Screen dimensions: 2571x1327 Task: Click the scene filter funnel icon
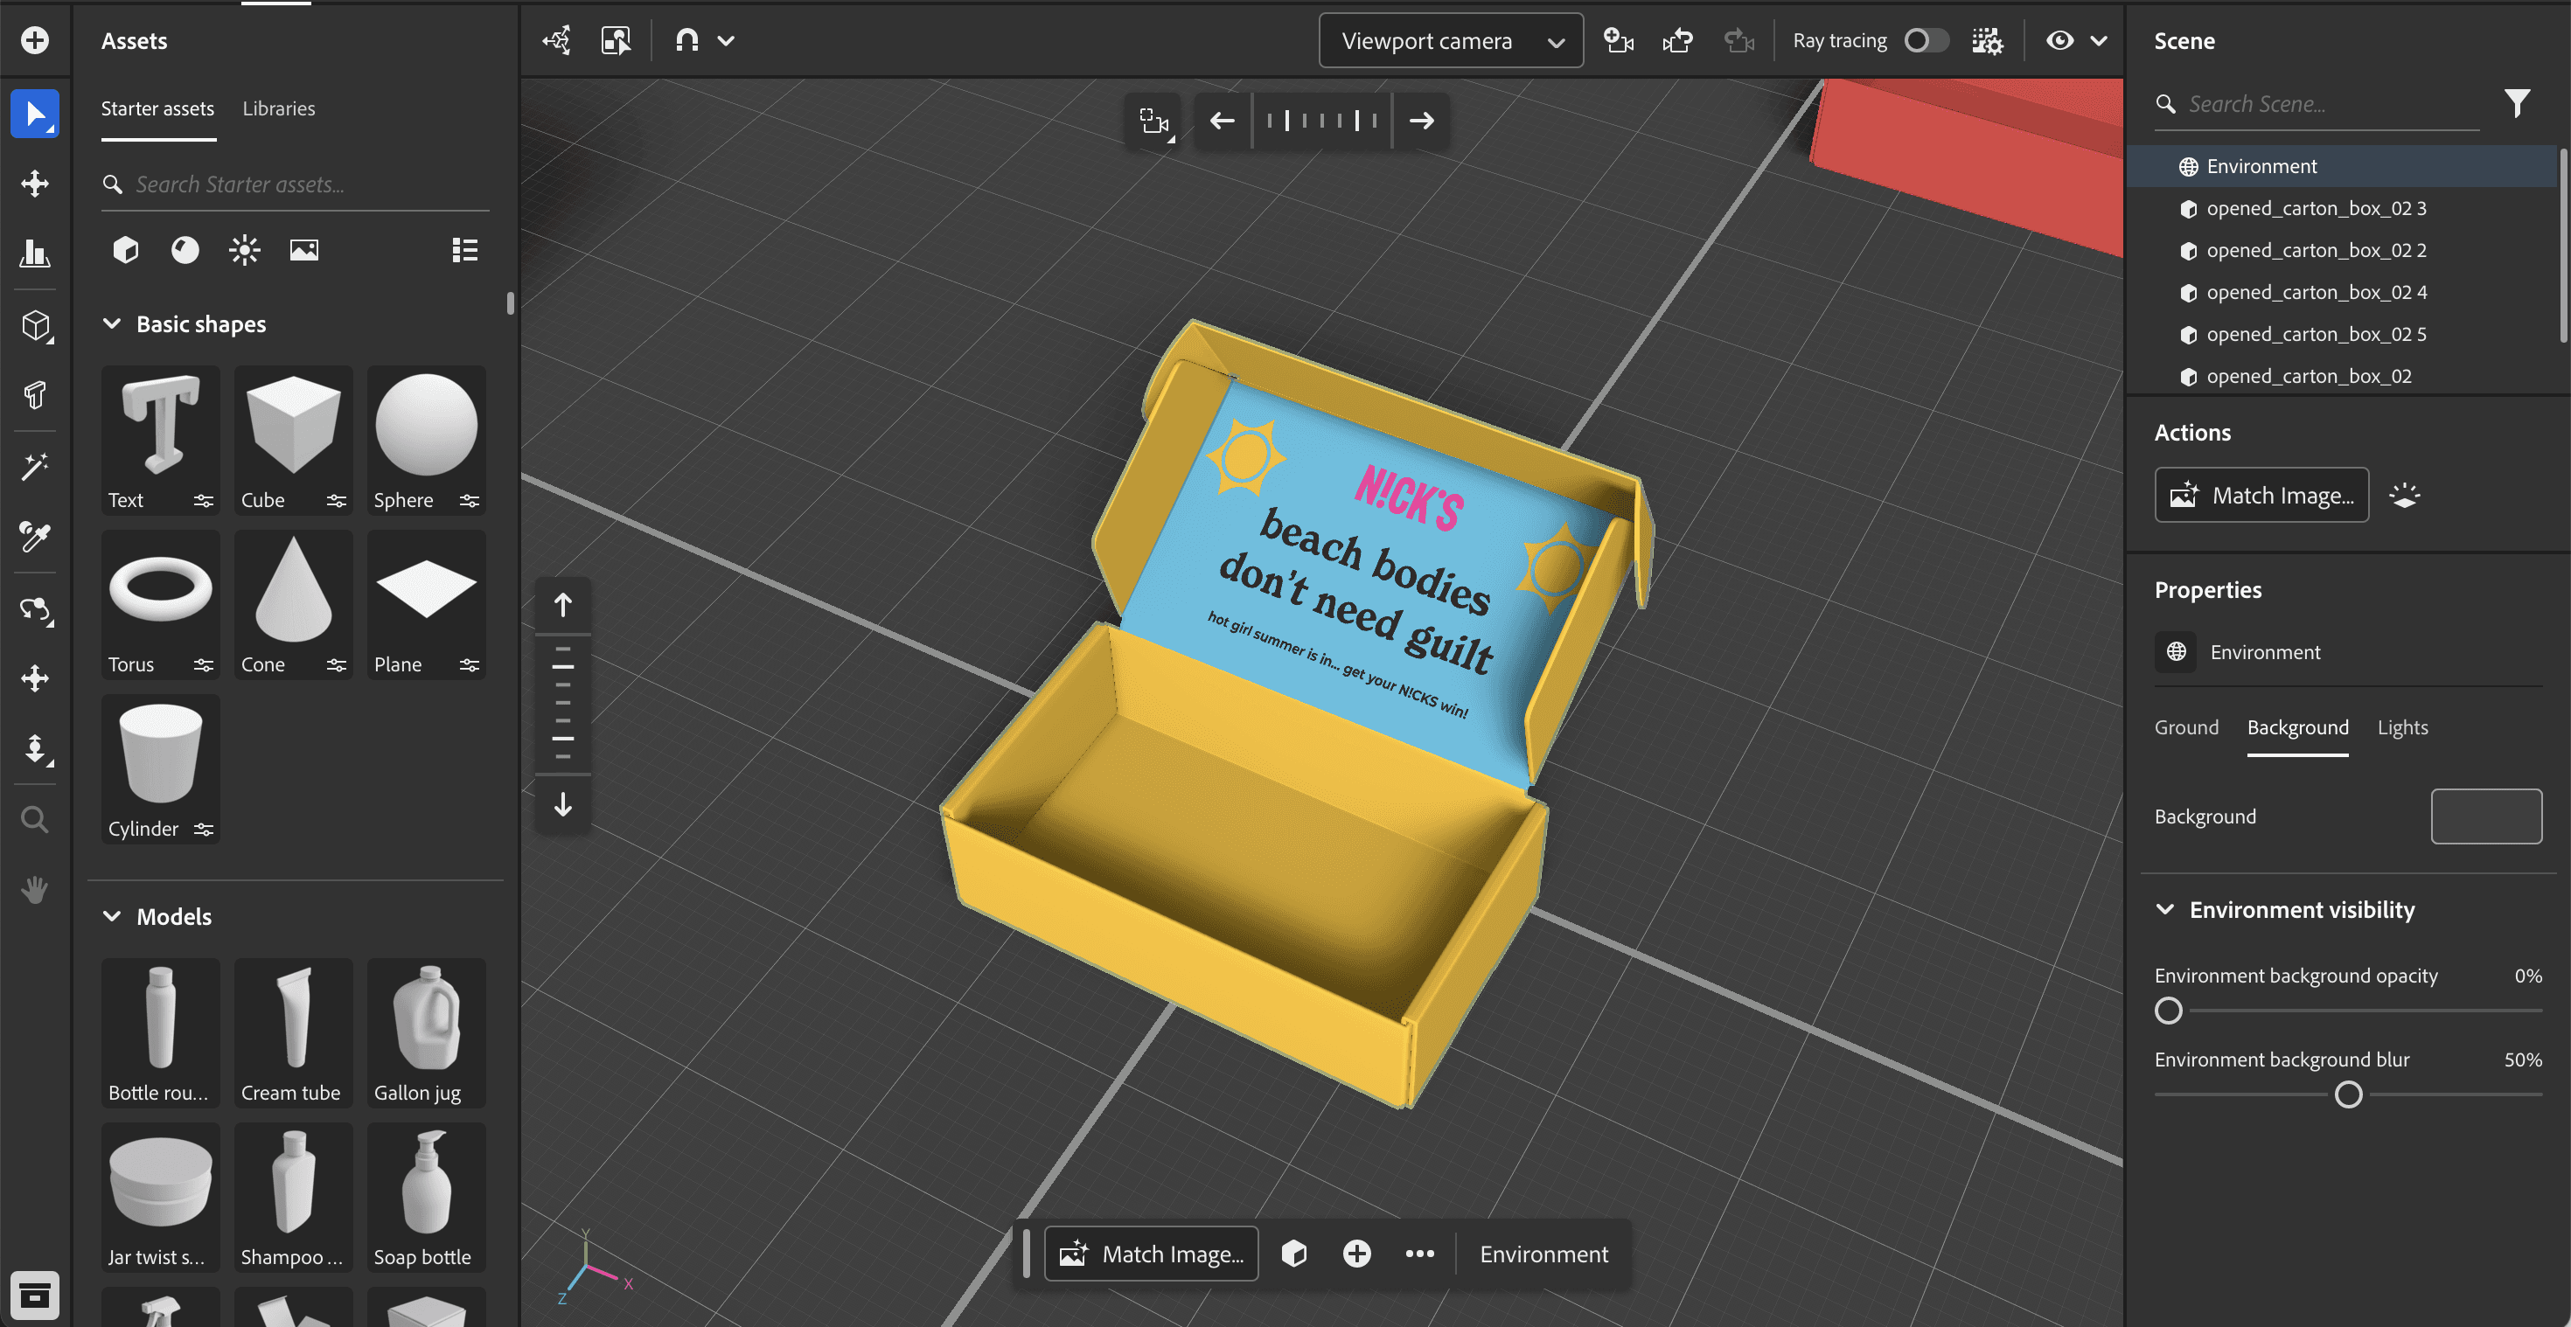coord(2516,104)
